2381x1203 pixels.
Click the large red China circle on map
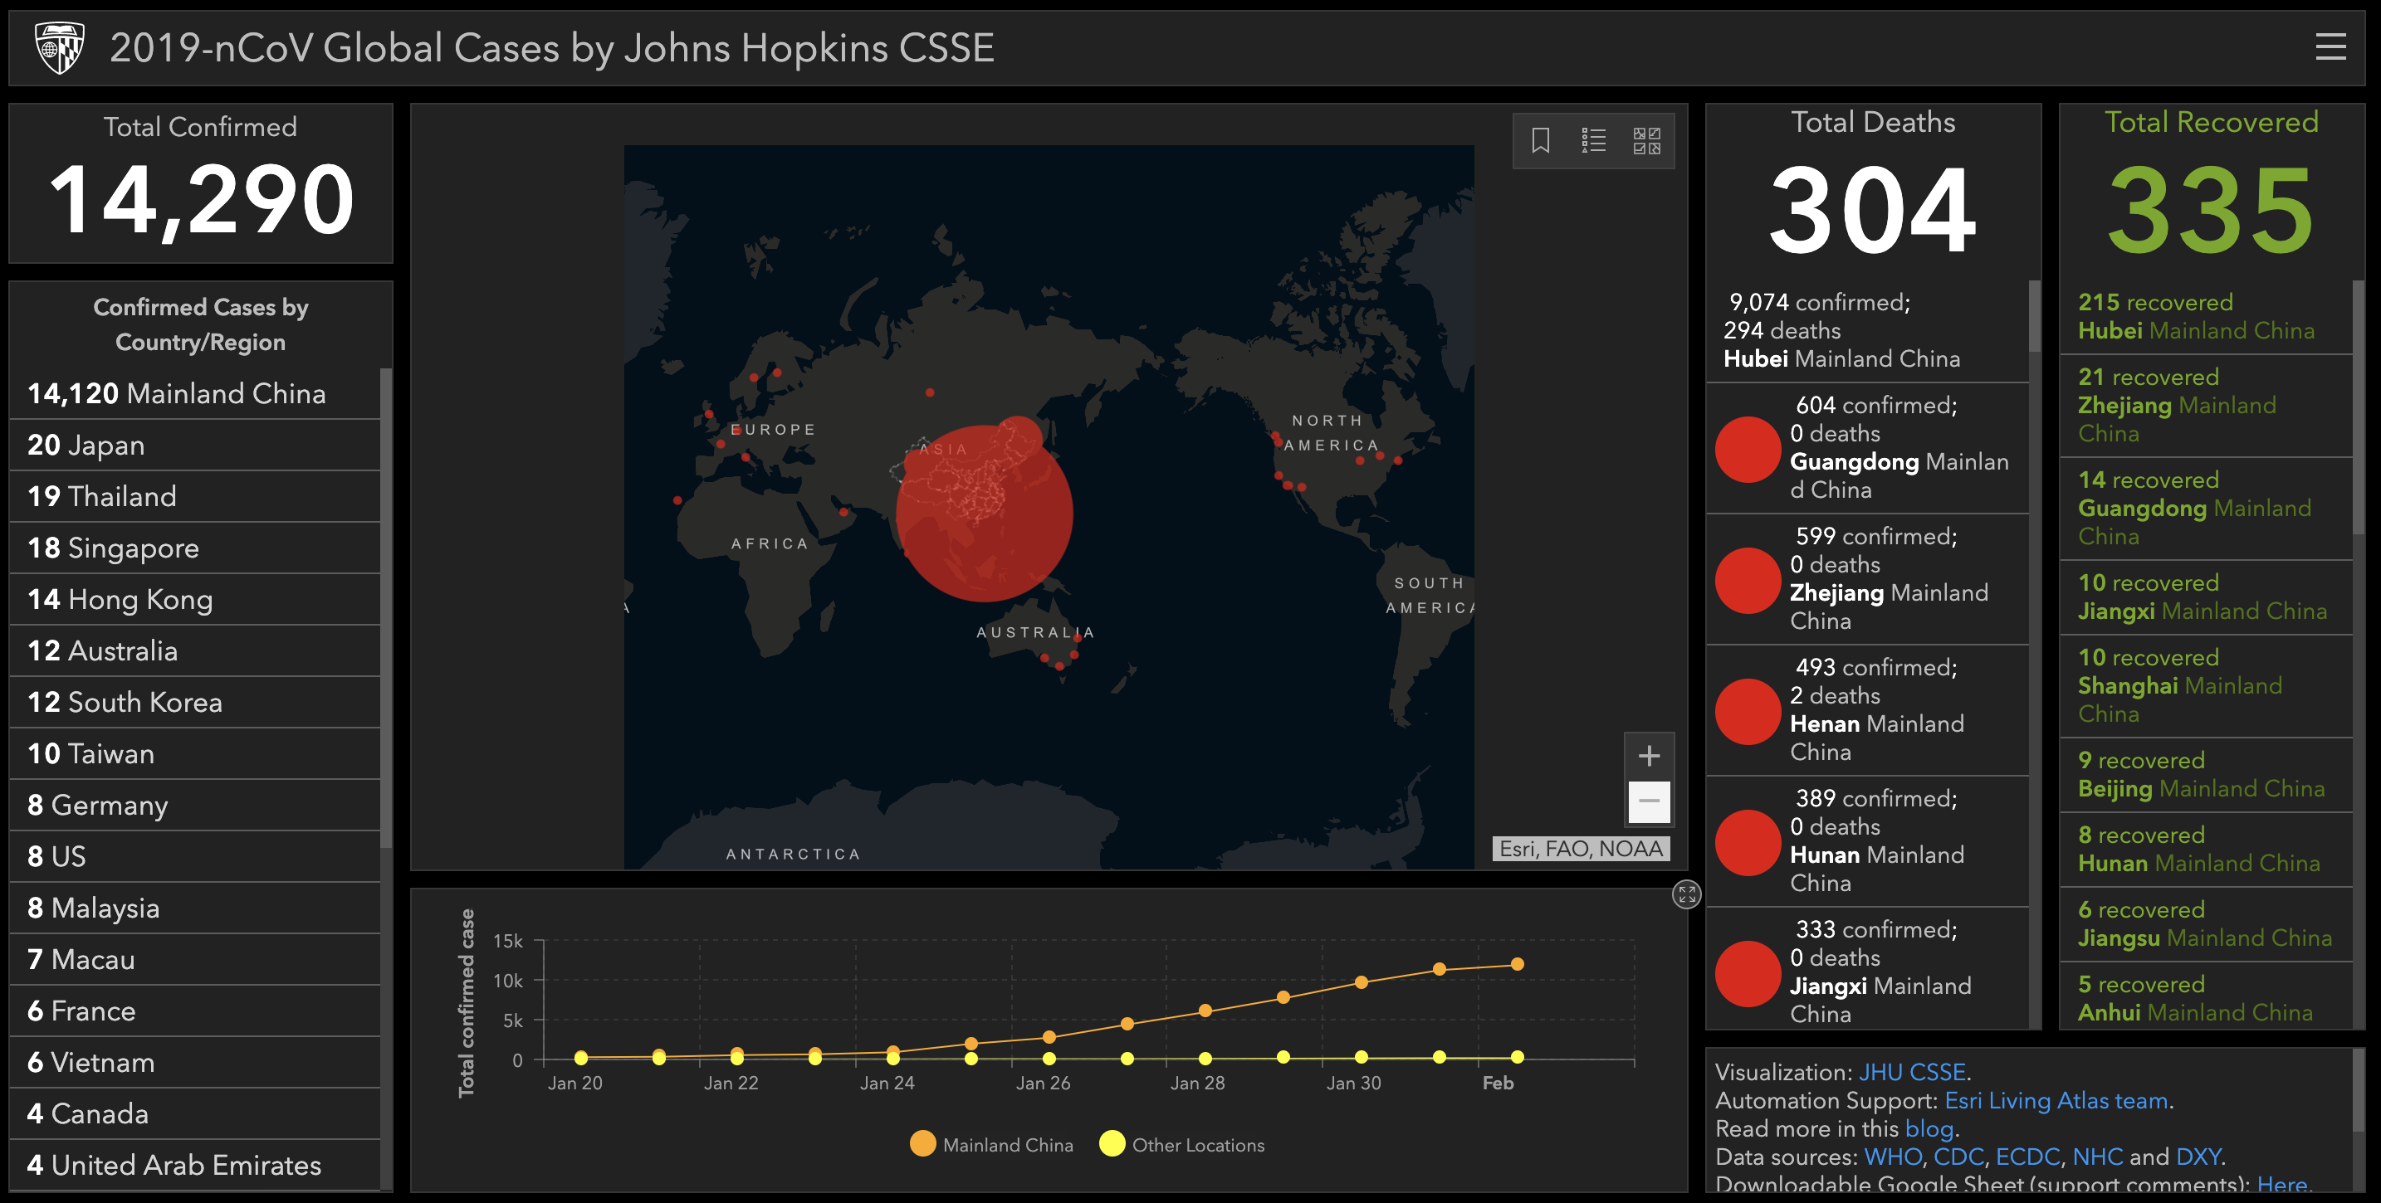pos(984,513)
